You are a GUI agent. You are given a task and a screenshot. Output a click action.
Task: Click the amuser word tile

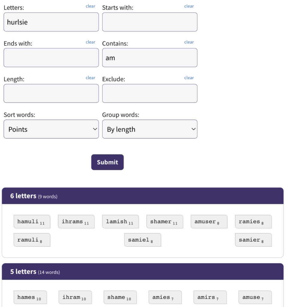coord(209,222)
